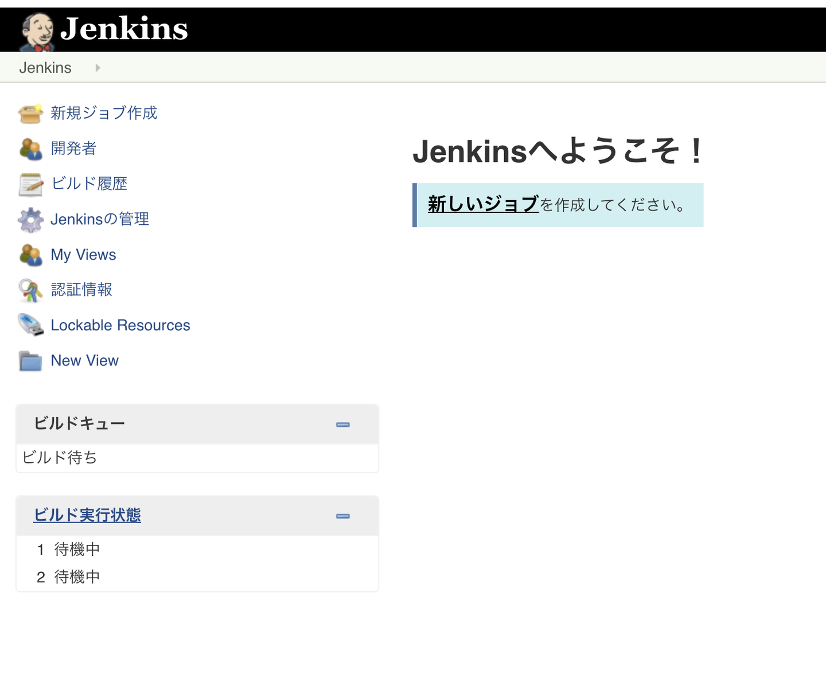This screenshot has width=826, height=674.
Task: Select executor 2 待機中 row
Action: 197,577
